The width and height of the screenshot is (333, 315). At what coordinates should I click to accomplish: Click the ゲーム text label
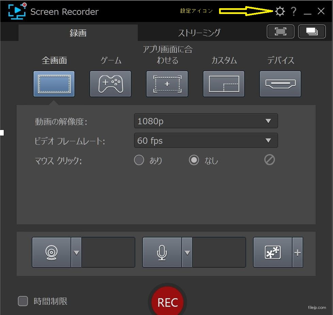[111, 60]
